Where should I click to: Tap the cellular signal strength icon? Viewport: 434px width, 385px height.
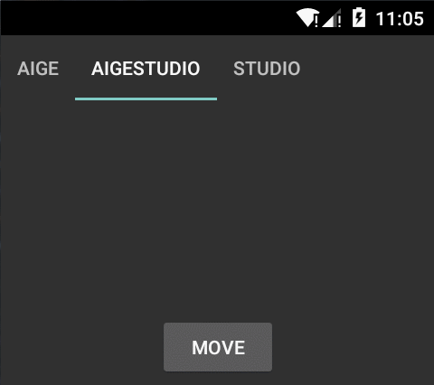point(332,18)
